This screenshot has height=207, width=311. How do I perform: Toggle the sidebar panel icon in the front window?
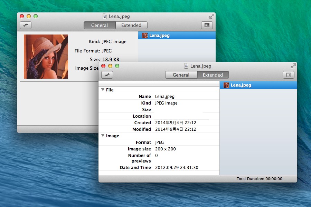coord(289,75)
